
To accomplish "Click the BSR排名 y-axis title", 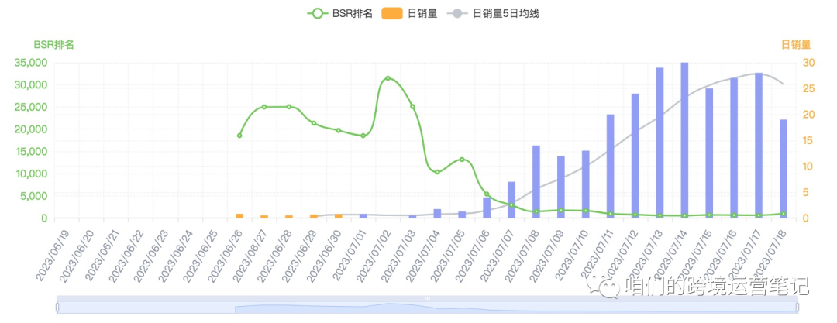I will pyautogui.click(x=53, y=45).
